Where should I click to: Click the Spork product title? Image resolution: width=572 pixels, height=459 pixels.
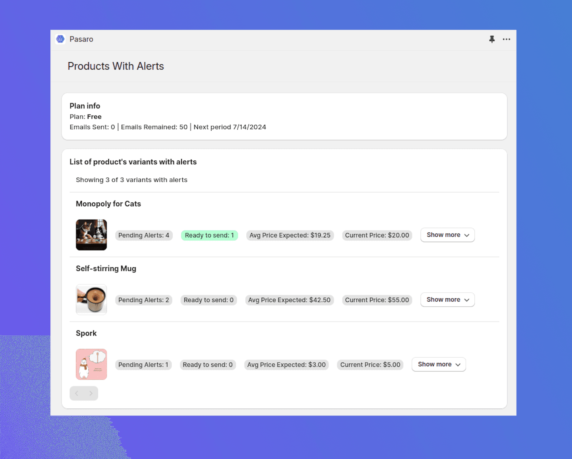86,333
